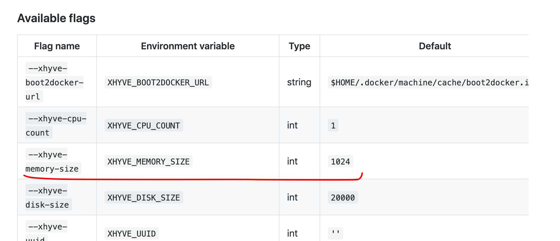Select the XHYVE_DISK_SIZE code text
This screenshot has width=560, height=241.
(x=144, y=198)
